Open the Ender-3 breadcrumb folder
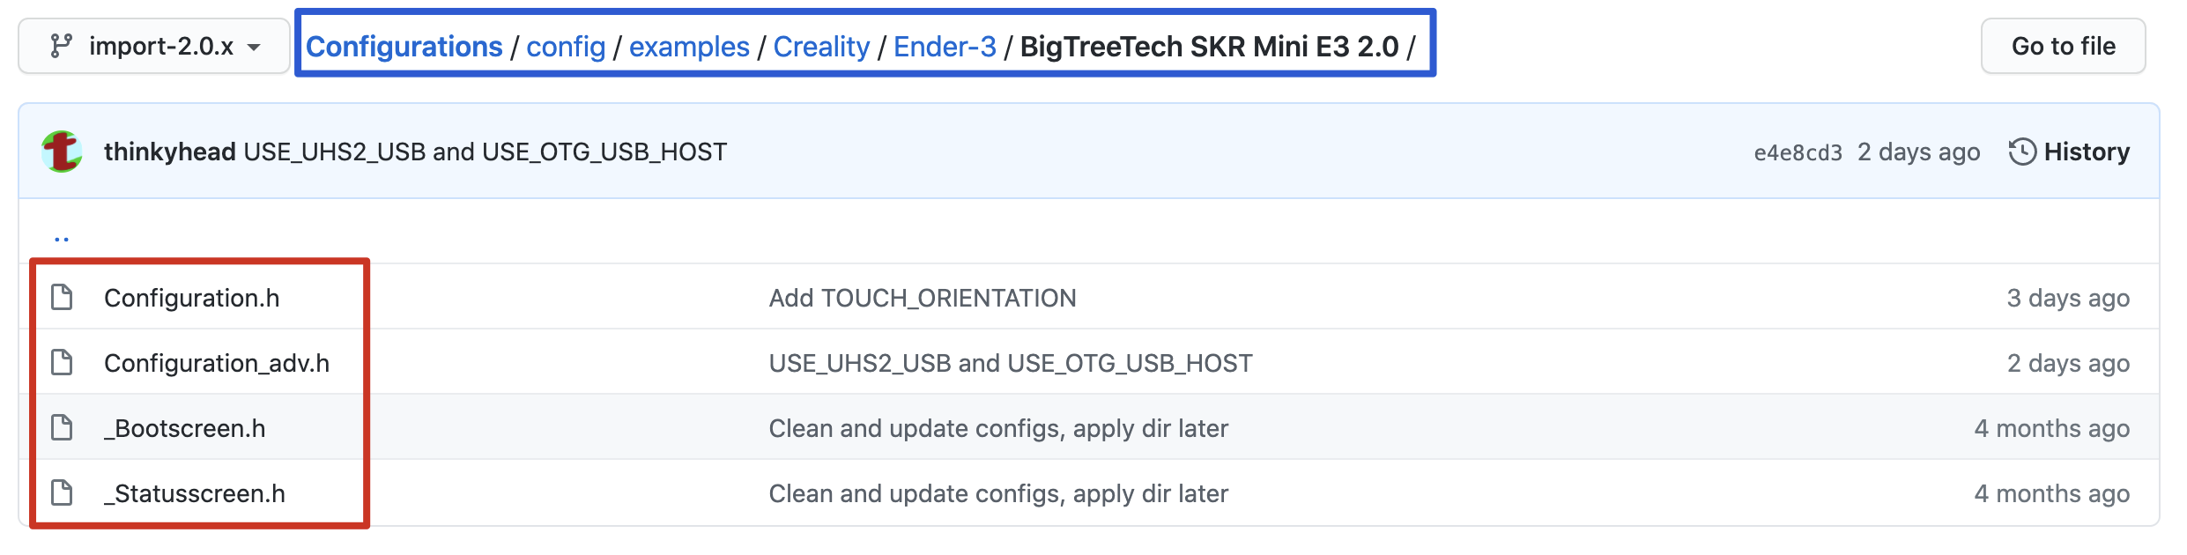The height and width of the screenshot is (555, 2187). point(945,46)
